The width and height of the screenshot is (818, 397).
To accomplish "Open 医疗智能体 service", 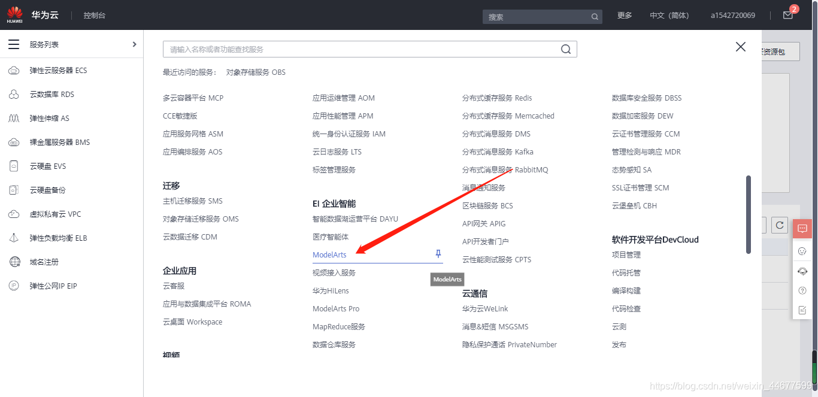I will coord(331,237).
